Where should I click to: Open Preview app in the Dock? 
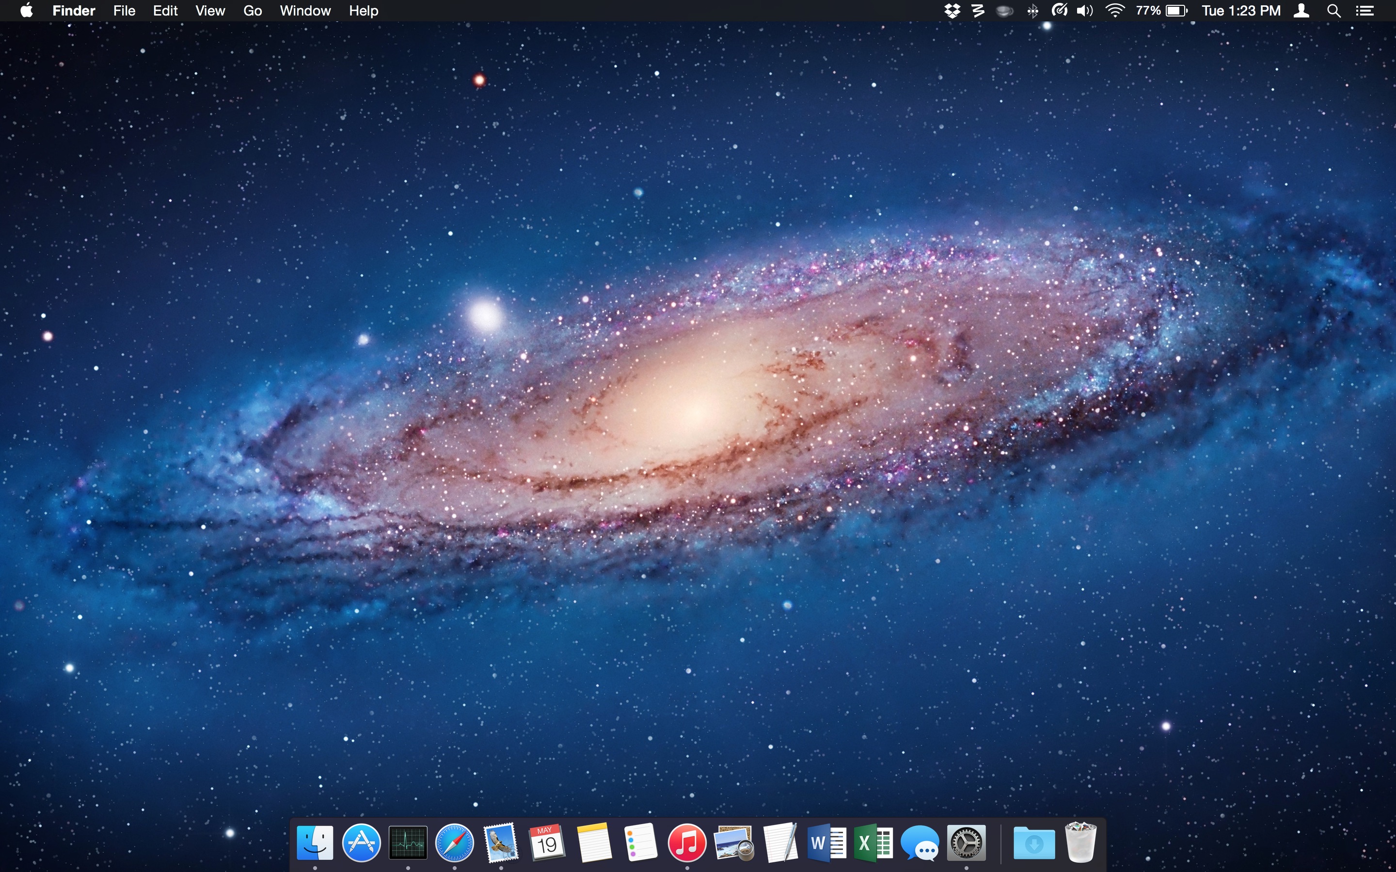(x=734, y=842)
